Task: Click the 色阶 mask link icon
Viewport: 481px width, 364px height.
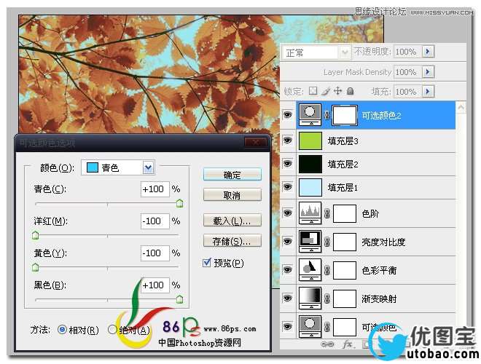Action: pyautogui.click(x=327, y=213)
